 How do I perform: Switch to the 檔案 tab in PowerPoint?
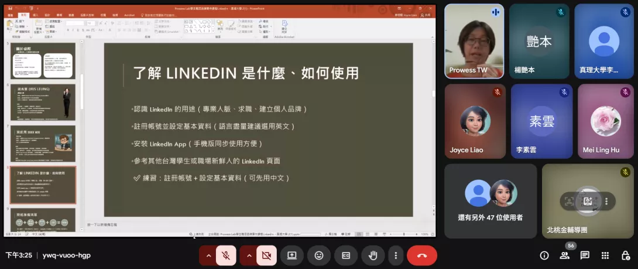pyautogui.click(x=10, y=15)
